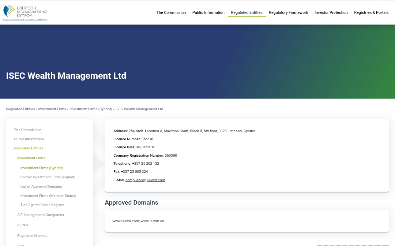Click company registration number 360500
395x246 pixels.
pos(171,156)
